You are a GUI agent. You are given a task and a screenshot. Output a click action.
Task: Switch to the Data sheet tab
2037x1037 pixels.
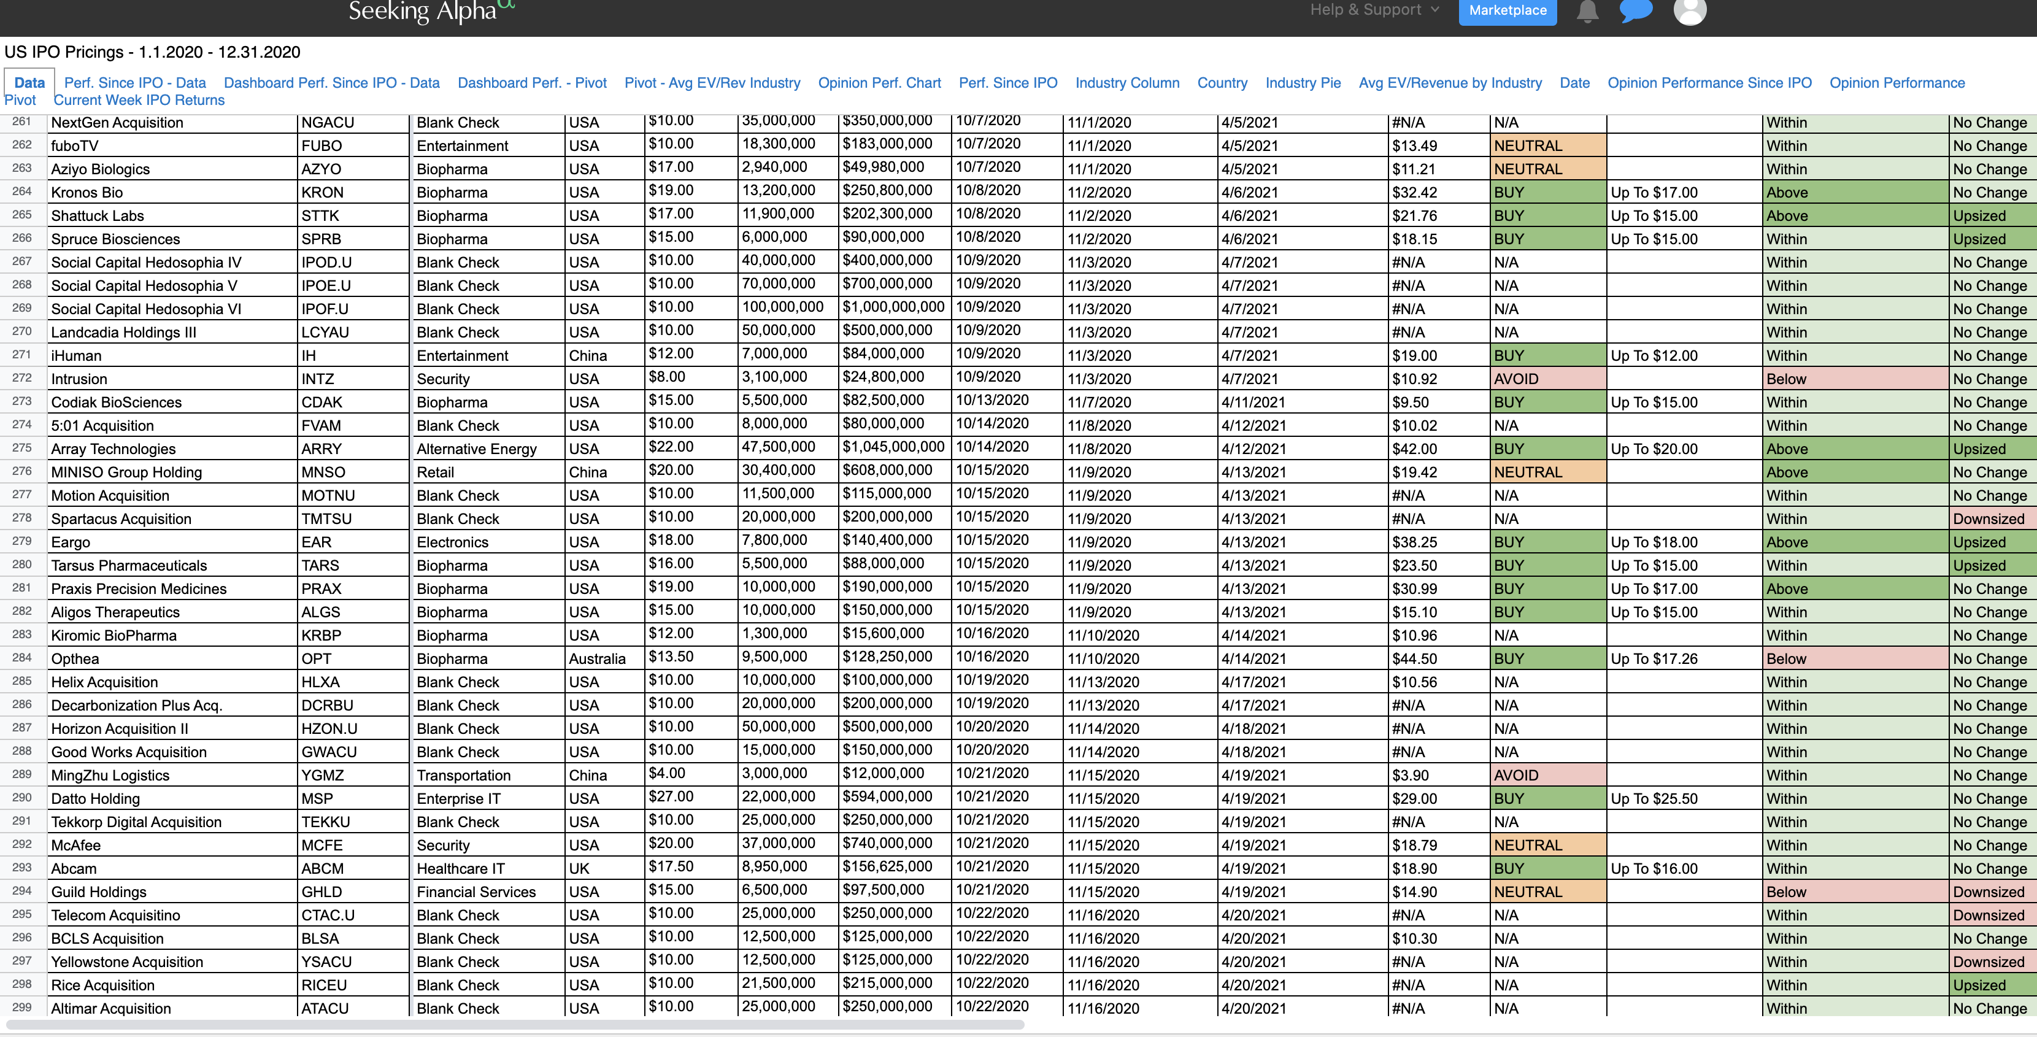point(29,83)
